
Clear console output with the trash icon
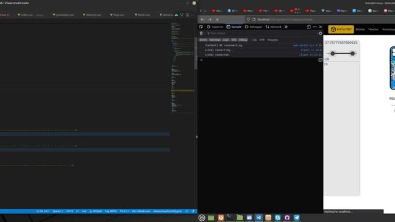(x=201, y=33)
